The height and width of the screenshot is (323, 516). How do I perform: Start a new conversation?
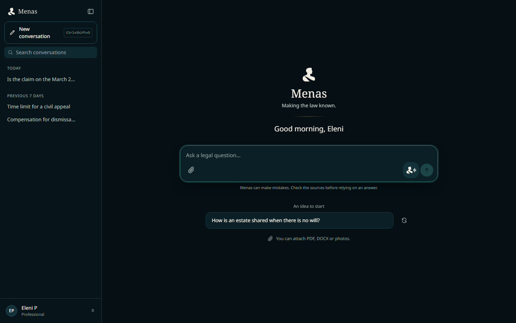pos(51,33)
